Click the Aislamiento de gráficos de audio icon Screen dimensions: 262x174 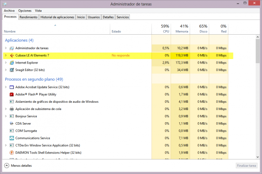[12, 101]
